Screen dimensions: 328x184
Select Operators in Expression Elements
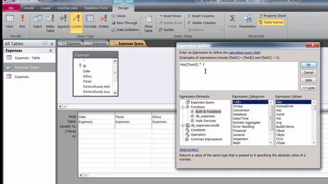(198, 134)
